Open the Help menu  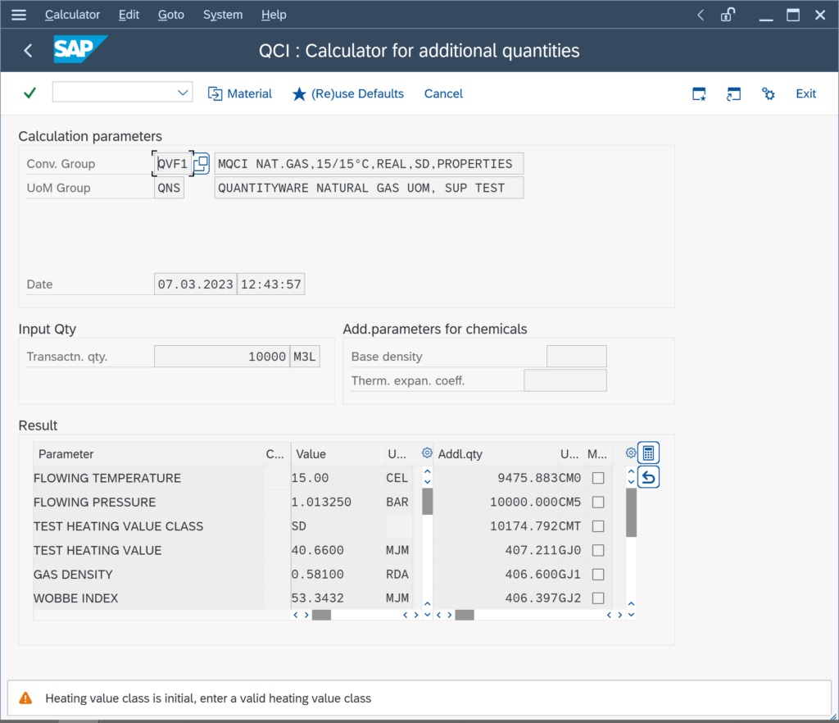click(x=274, y=15)
